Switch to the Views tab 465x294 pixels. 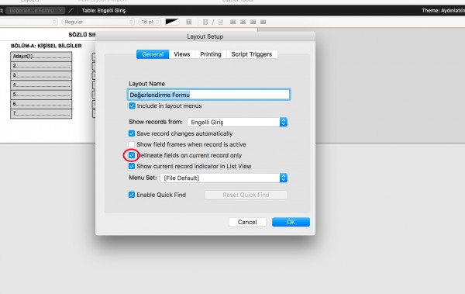182,54
